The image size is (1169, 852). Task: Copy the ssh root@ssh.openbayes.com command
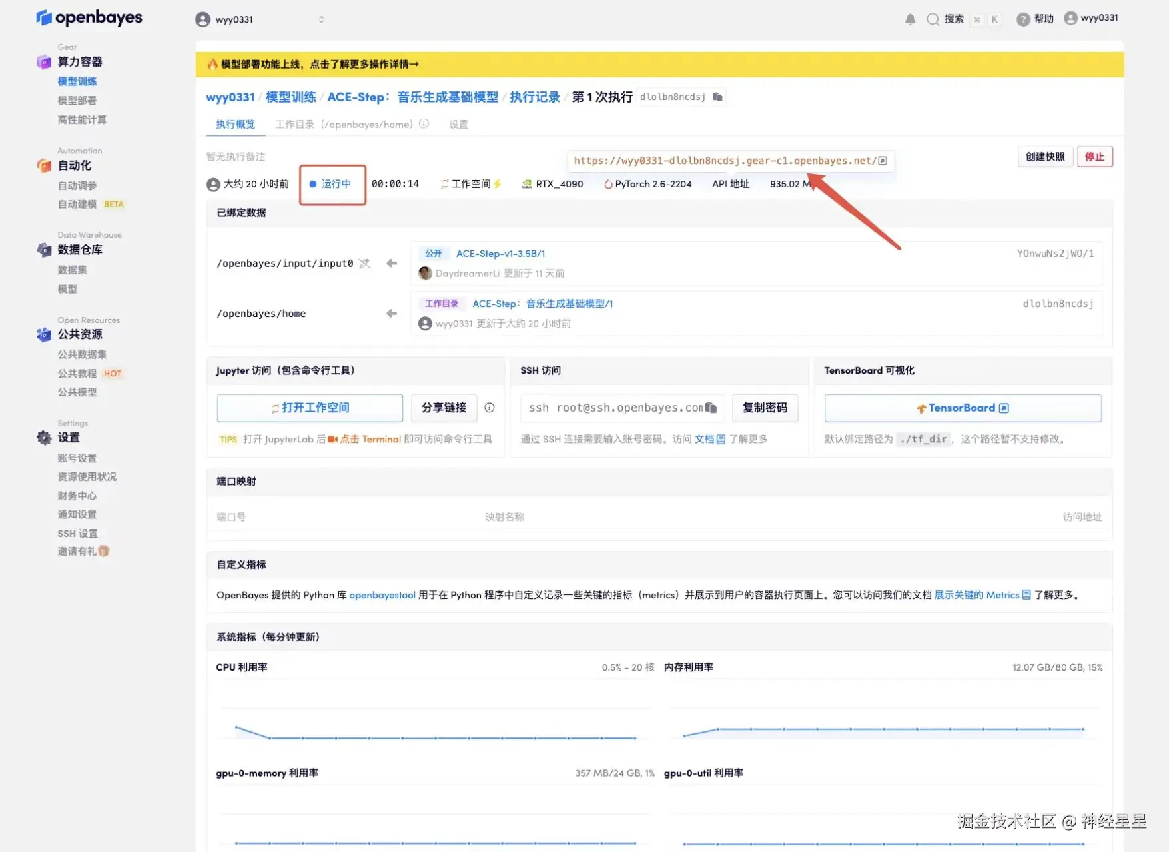click(x=711, y=408)
